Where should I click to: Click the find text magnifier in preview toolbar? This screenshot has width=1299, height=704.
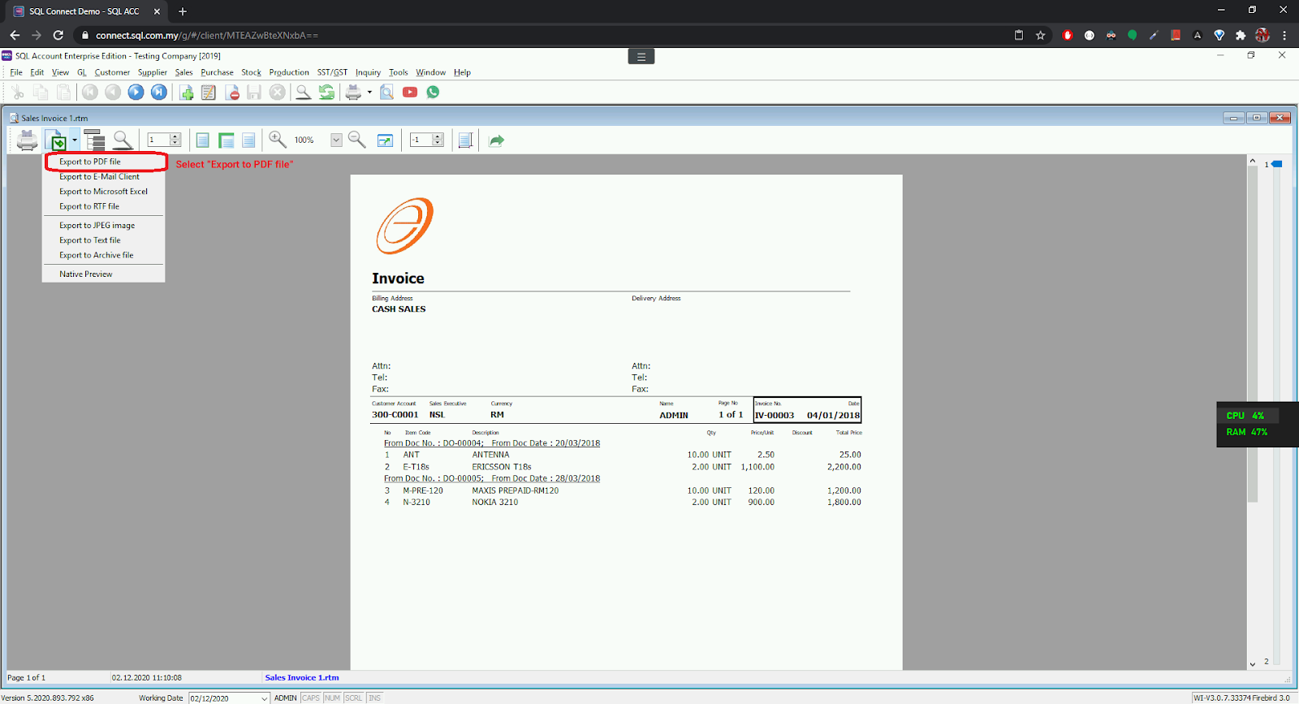(123, 140)
